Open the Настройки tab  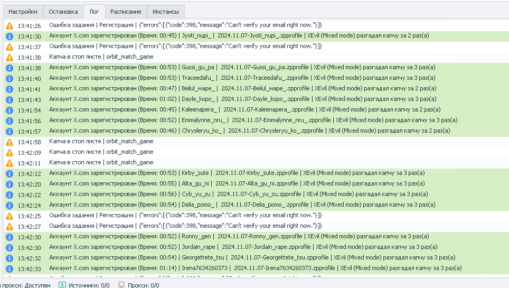pyautogui.click(x=23, y=12)
